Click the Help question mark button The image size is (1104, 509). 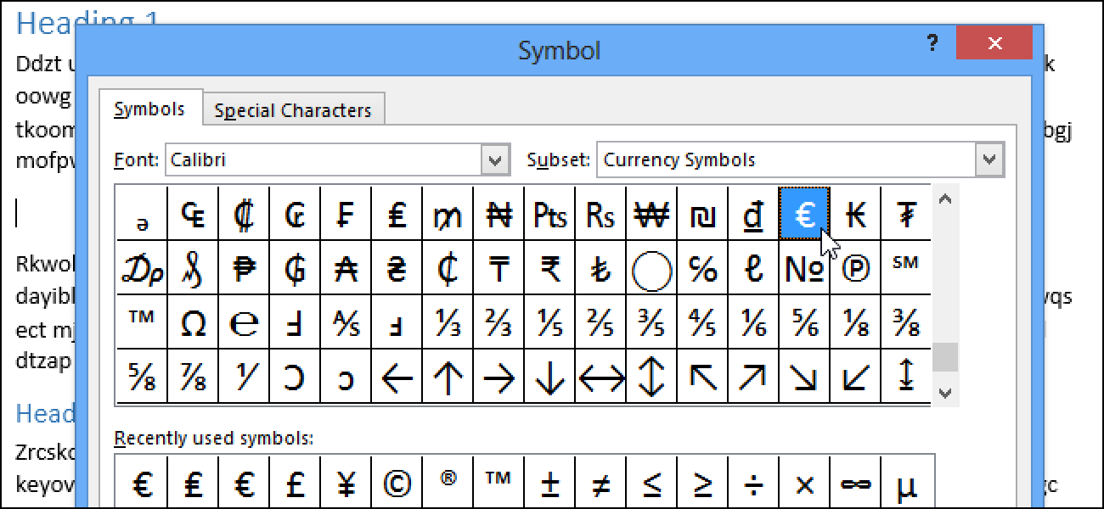932,42
